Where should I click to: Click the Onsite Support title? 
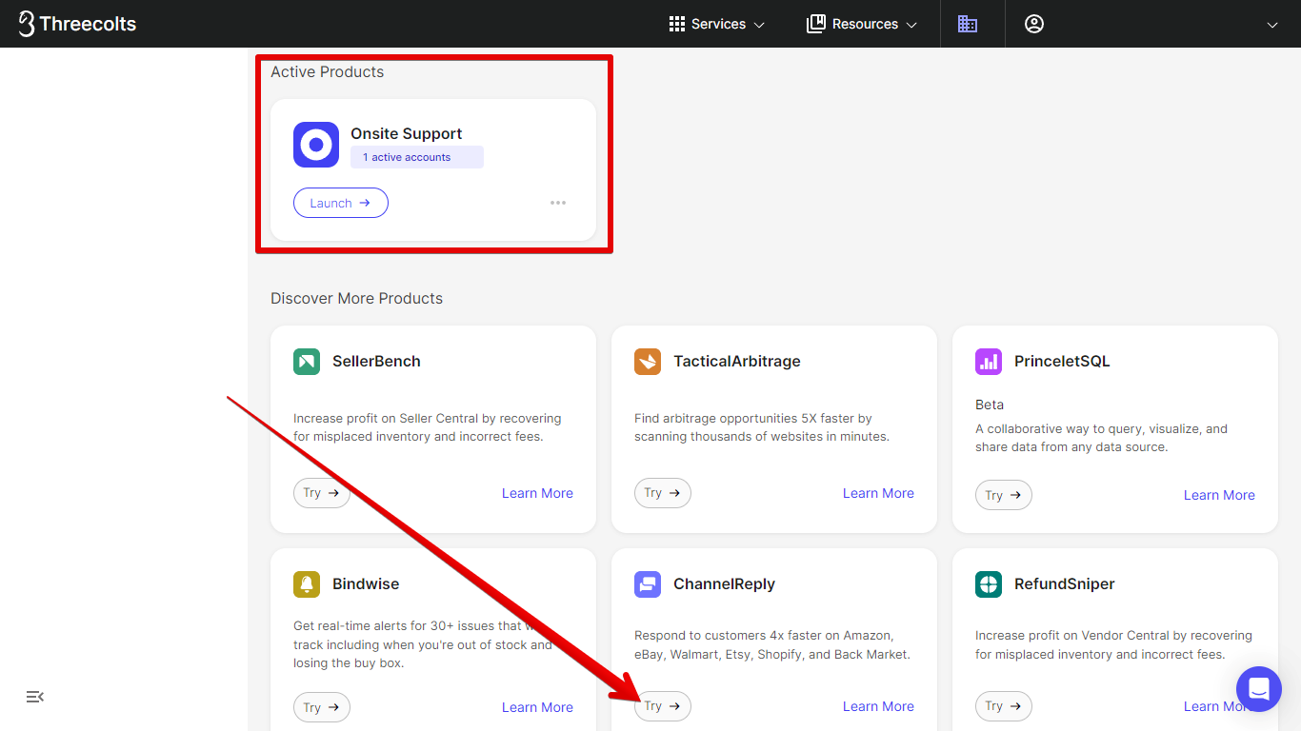coord(407,133)
